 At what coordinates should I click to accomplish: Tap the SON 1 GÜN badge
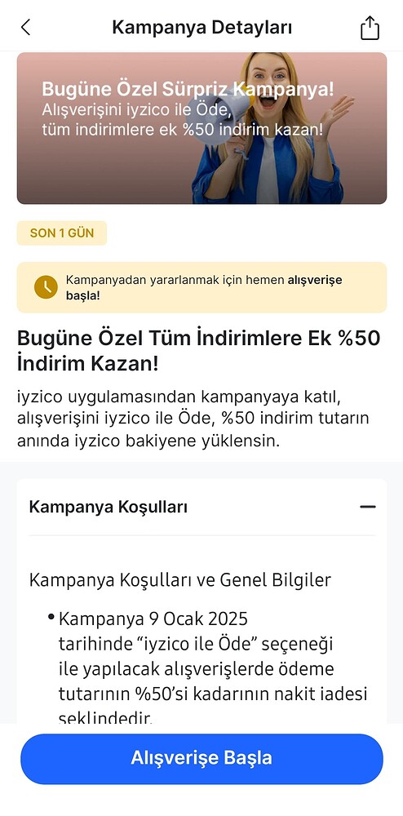point(62,233)
